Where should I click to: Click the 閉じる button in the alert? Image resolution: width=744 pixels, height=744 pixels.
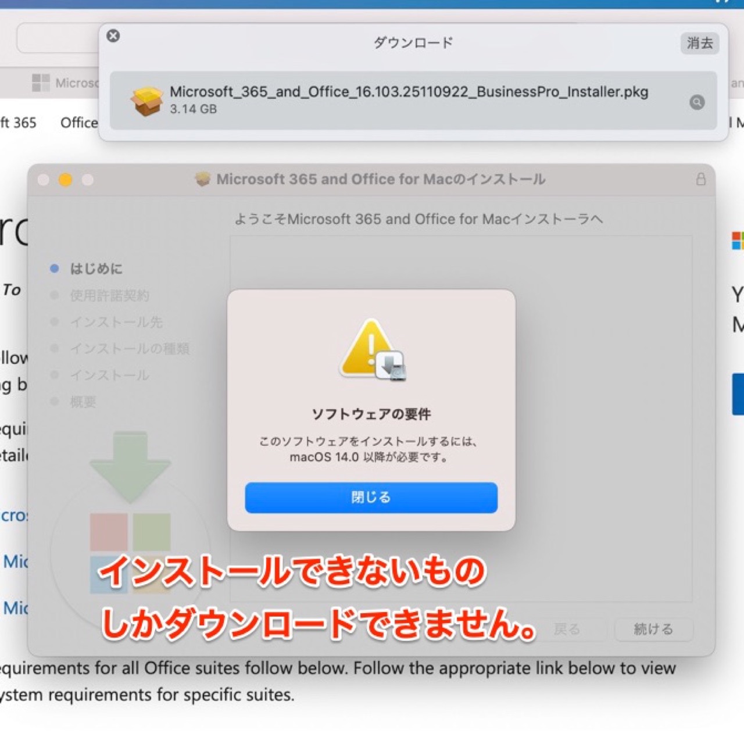click(x=371, y=498)
